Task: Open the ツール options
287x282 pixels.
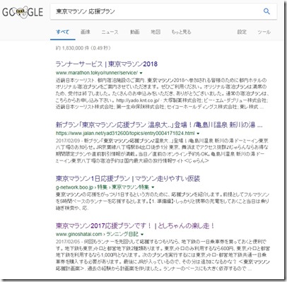Action: [264, 32]
